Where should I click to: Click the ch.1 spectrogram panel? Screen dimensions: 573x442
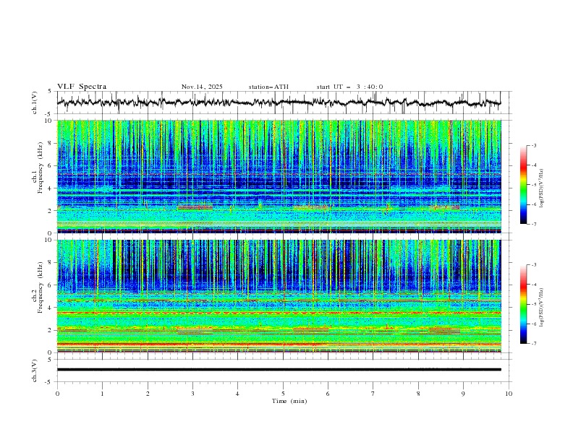coord(279,176)
